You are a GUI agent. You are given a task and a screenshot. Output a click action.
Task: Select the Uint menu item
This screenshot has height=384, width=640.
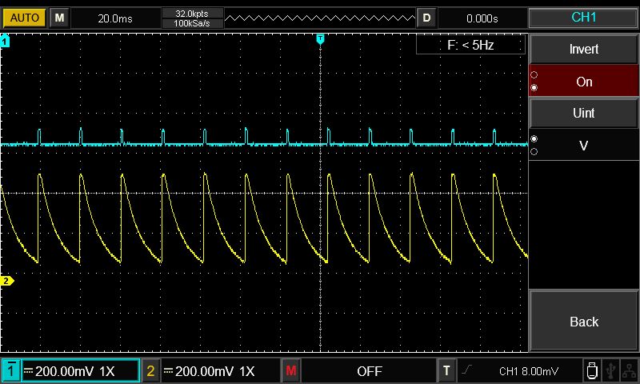point(584,114)
